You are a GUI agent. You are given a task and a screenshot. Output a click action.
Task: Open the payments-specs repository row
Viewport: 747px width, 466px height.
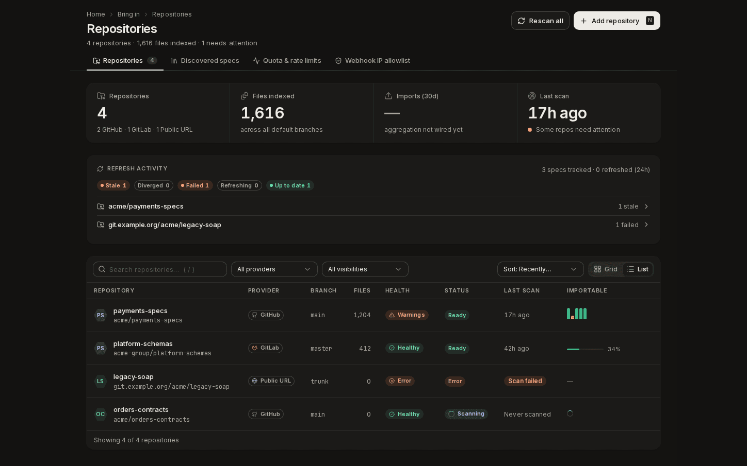click(x=373, y=316)
